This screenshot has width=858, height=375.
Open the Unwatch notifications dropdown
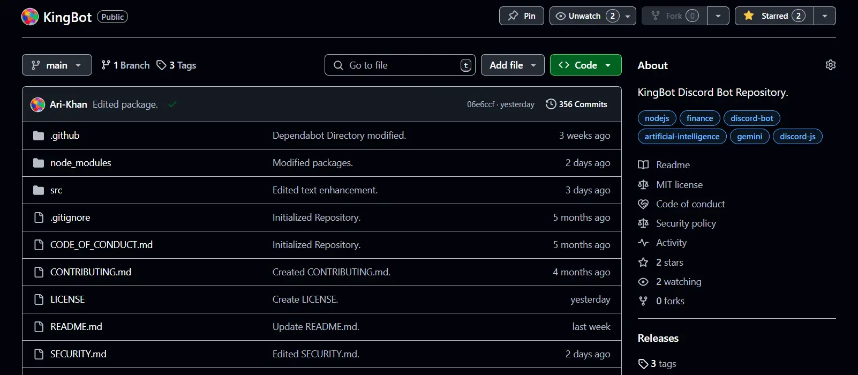point(593,16)
